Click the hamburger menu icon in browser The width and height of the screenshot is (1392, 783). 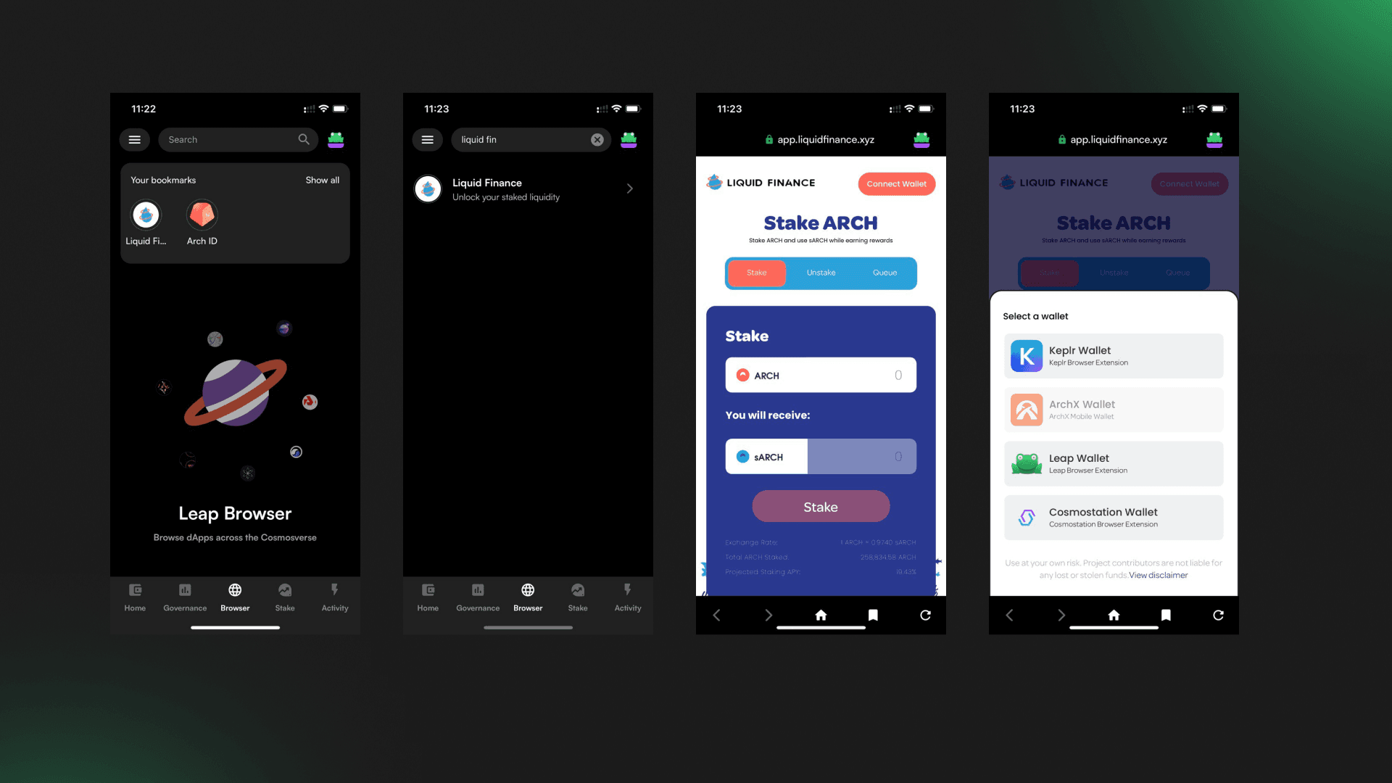pyautogui.click(x=134, y=138)
